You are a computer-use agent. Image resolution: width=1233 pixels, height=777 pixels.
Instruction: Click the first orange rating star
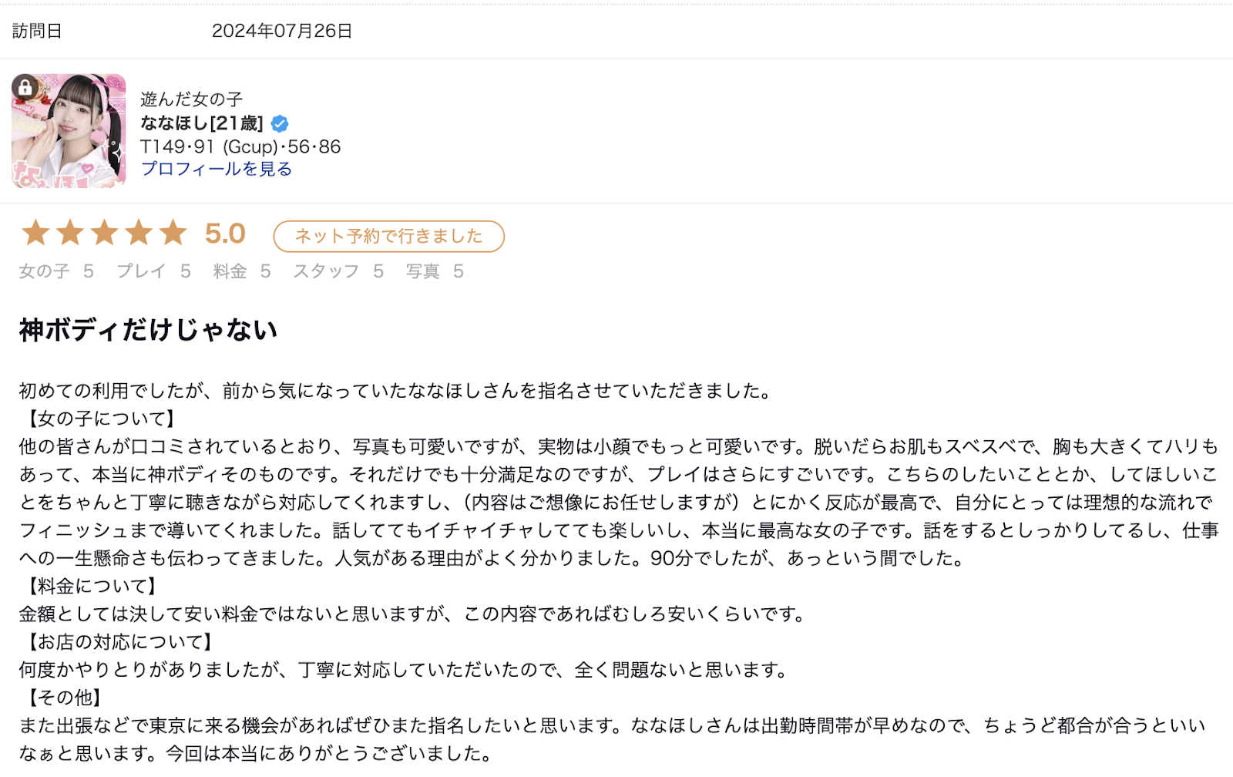(35, 233)
